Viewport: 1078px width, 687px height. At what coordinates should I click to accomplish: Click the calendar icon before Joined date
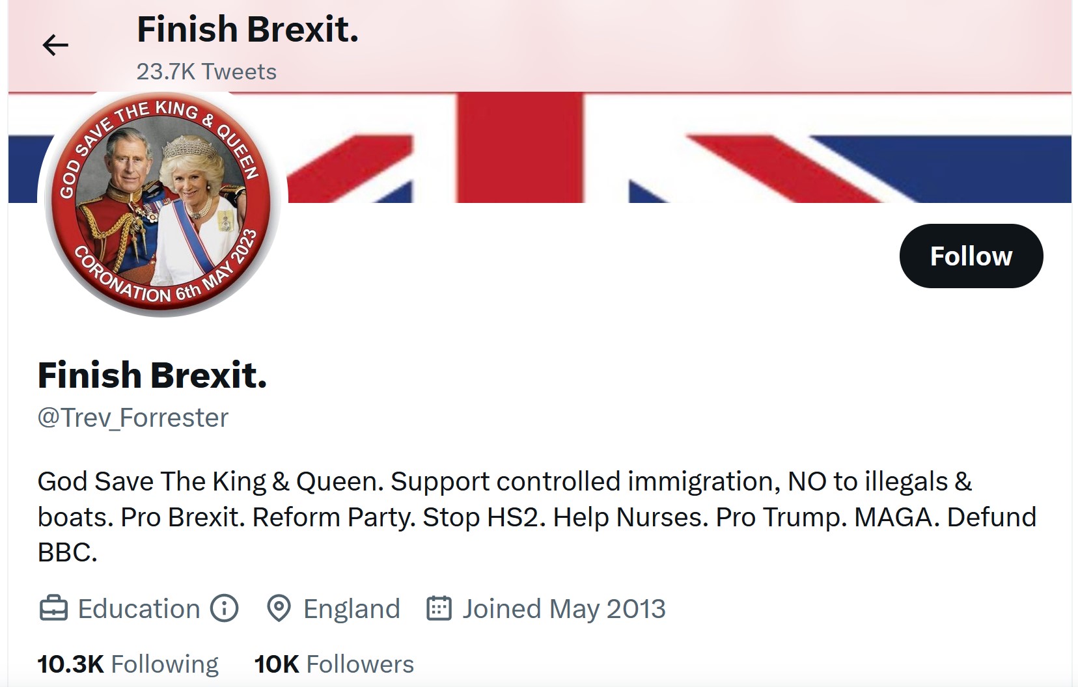tap(439, 608)
